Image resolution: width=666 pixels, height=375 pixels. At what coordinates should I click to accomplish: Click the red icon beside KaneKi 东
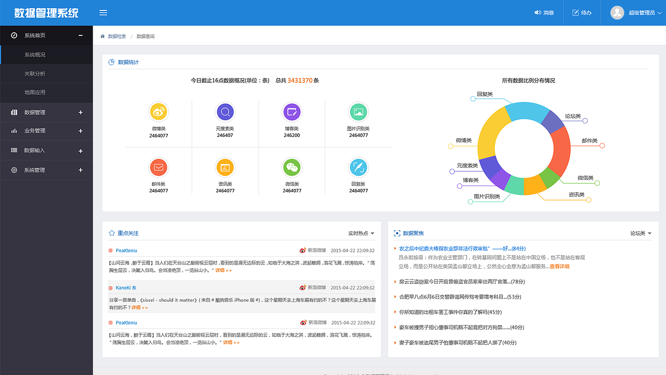(110, 287)
